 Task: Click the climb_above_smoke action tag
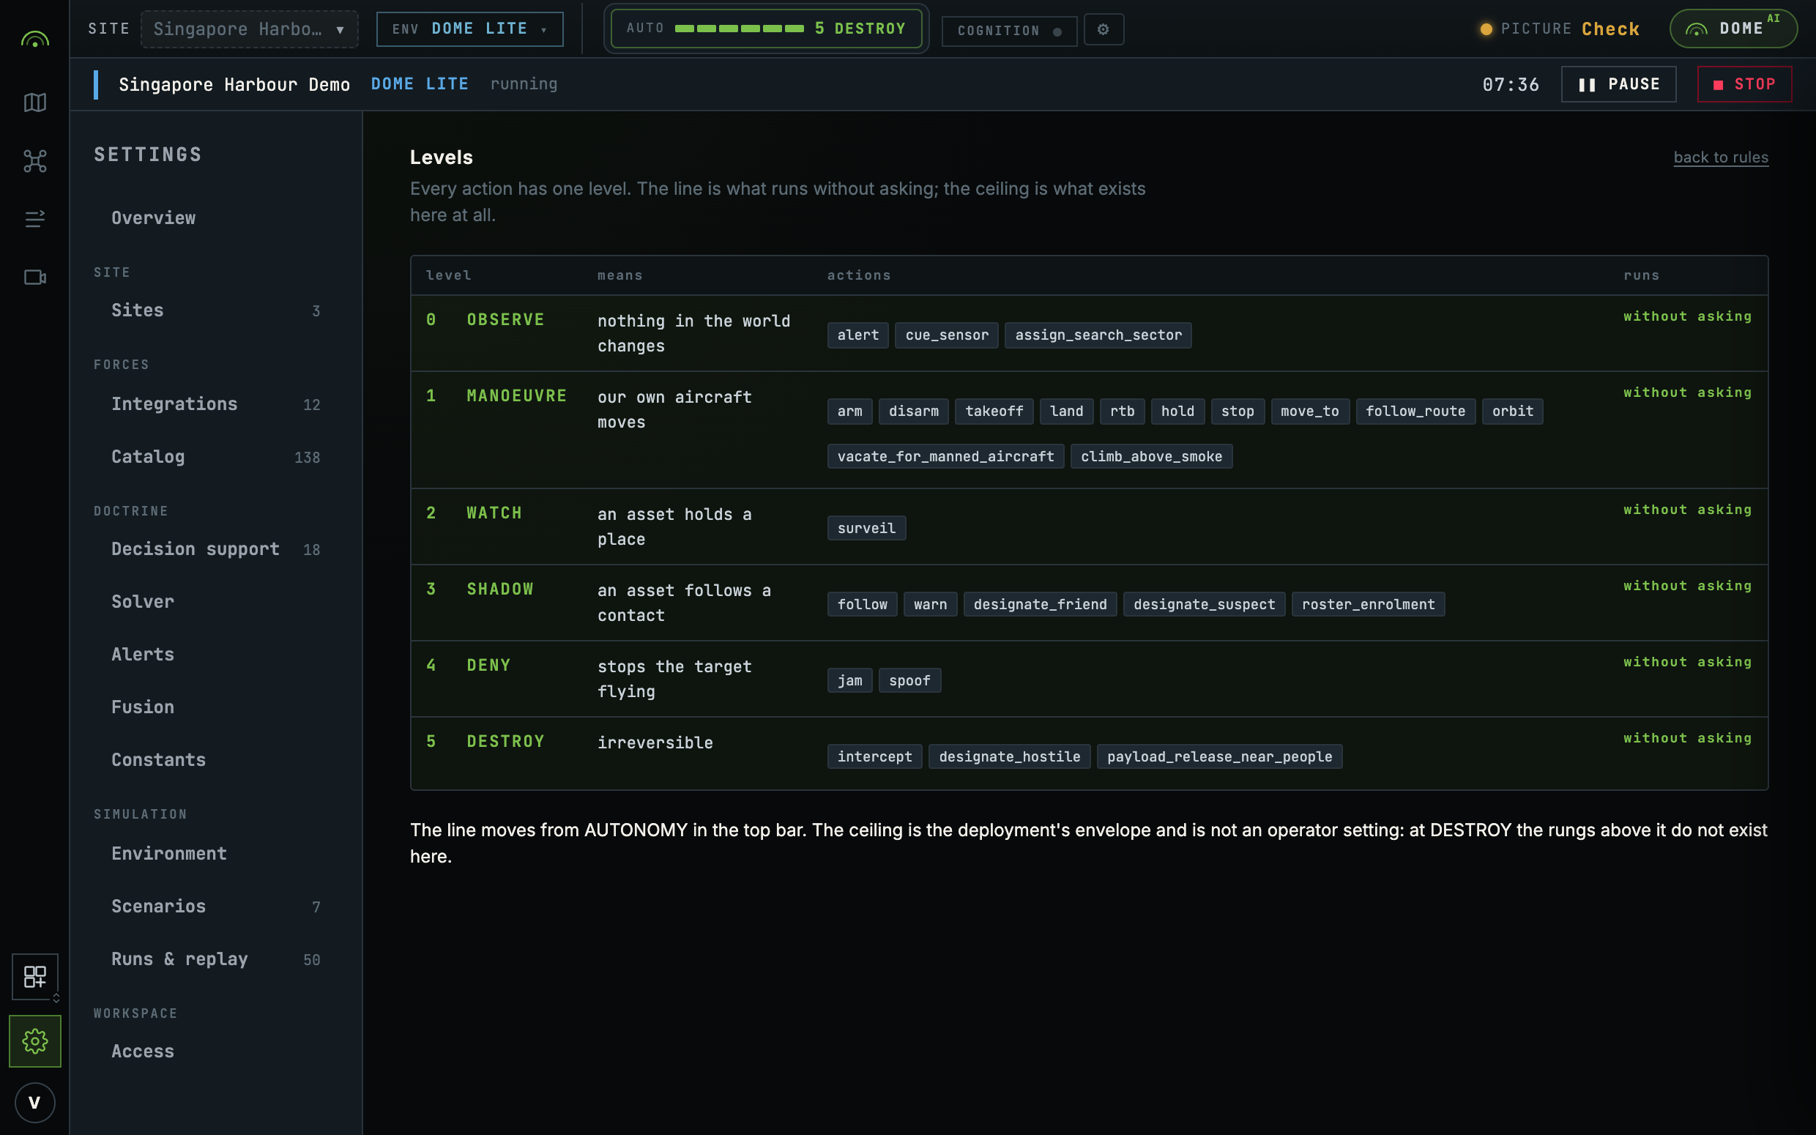click(x=1151, y=456)
